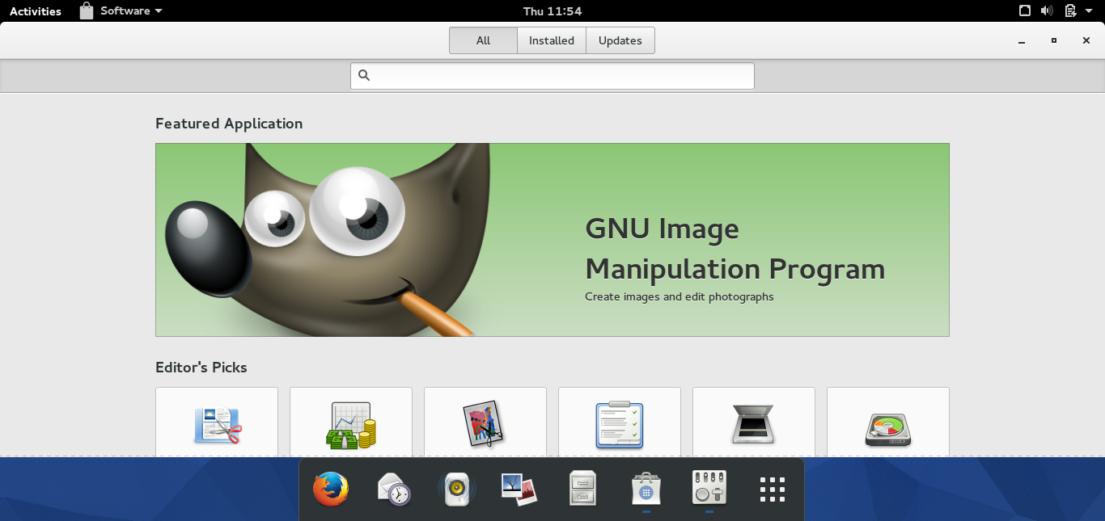Click the Editor's Picks heading

[x=201, y=368]
